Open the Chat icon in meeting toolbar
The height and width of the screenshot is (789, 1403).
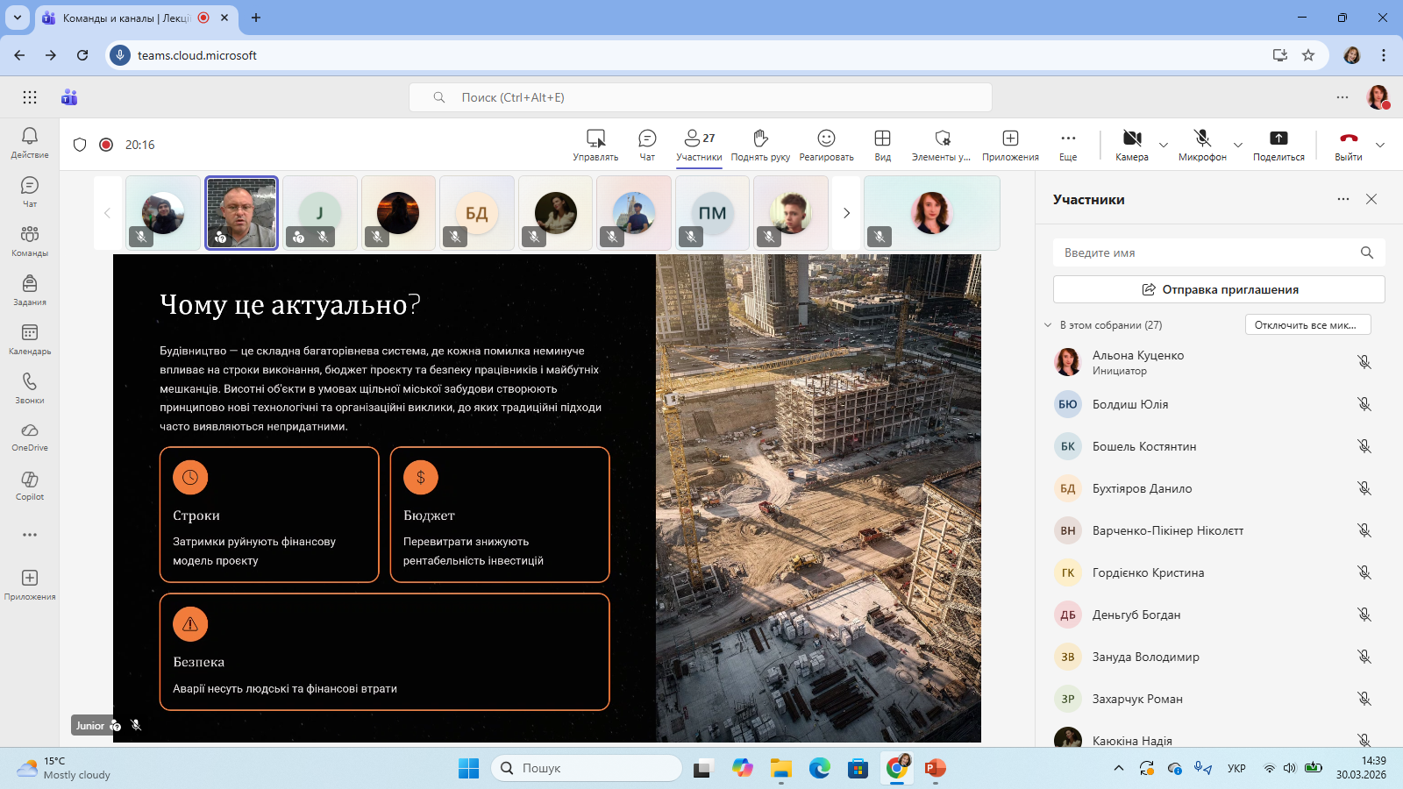(647, 139)
